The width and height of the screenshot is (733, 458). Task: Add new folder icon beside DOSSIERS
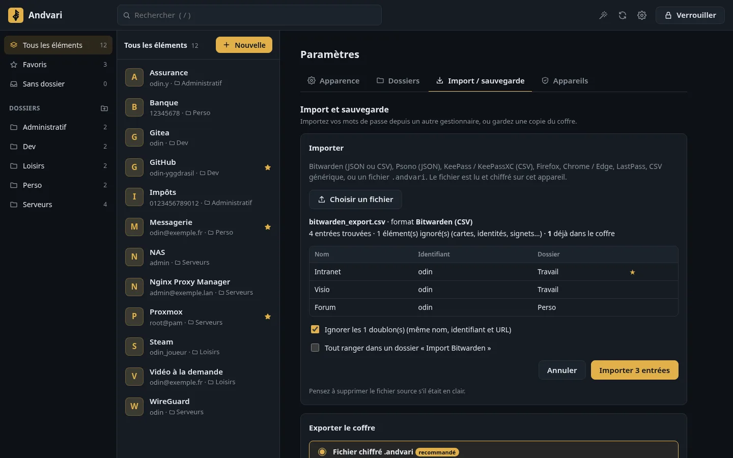click(104, 108)
